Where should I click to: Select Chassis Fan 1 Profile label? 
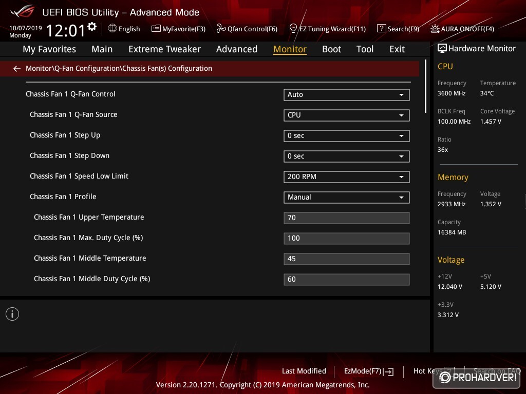click(63, 196)
